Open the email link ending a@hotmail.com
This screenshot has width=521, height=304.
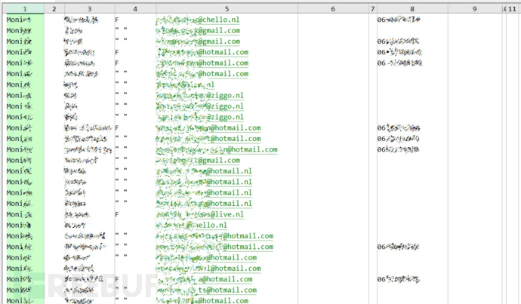tap(205, 279)
